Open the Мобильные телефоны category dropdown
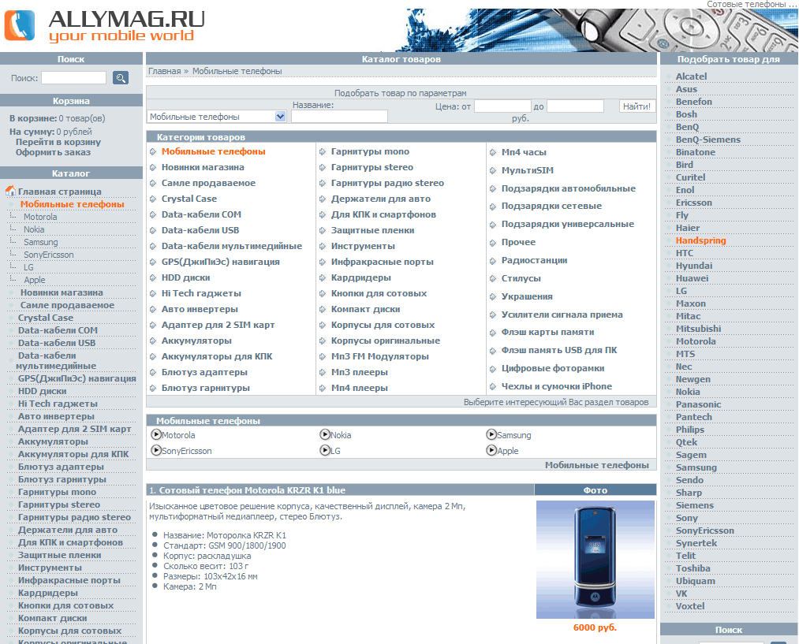799x644 pixels. pos(217,117)
